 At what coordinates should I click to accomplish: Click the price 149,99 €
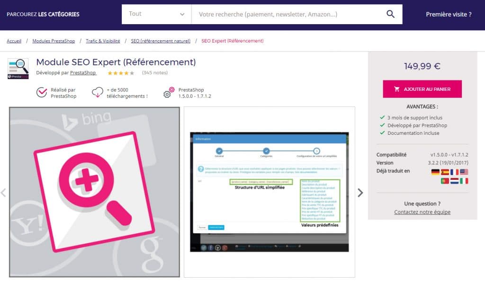click(422, 66)
